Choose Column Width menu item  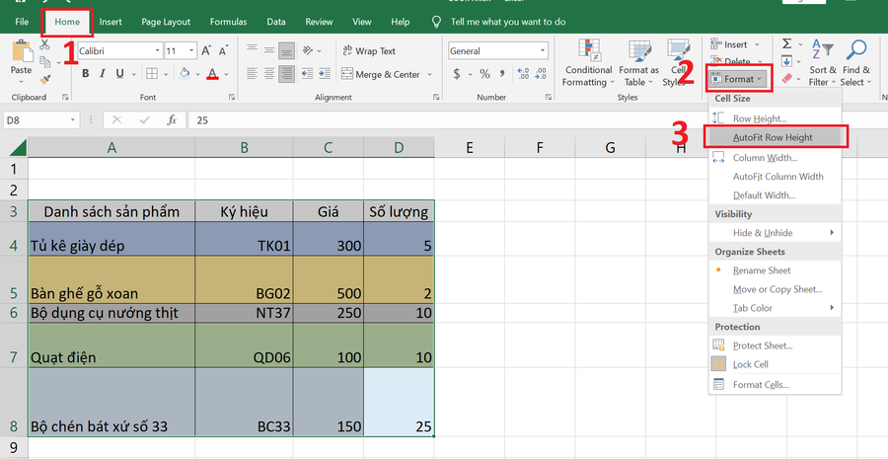[x=776, y=158]
